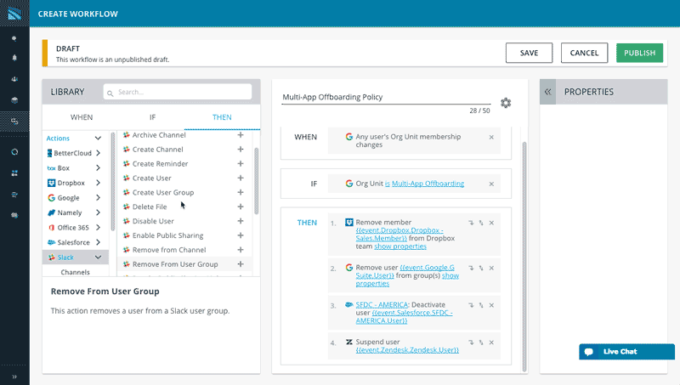Click the BetterCloud logo in top corner
The image size is (680, 385).
coord(14,14)
